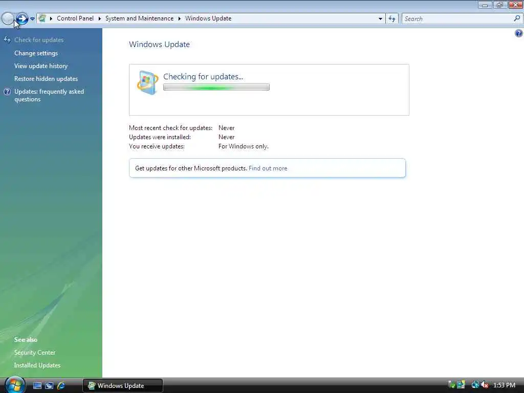Open the address bar history dropdown
Viewport: 524px width, 393px height.
[x=380, y=19]
